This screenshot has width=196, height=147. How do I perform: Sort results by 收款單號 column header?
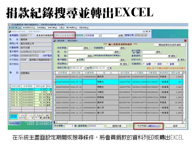tap(62, 73)
